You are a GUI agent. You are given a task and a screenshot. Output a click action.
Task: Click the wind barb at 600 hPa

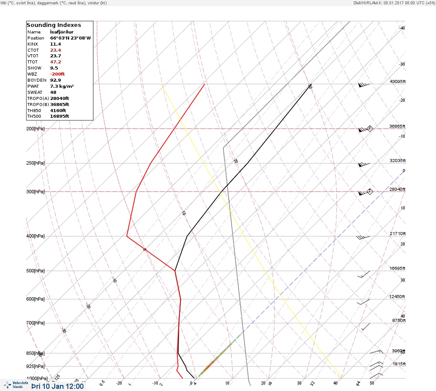[x=363, y=302]
